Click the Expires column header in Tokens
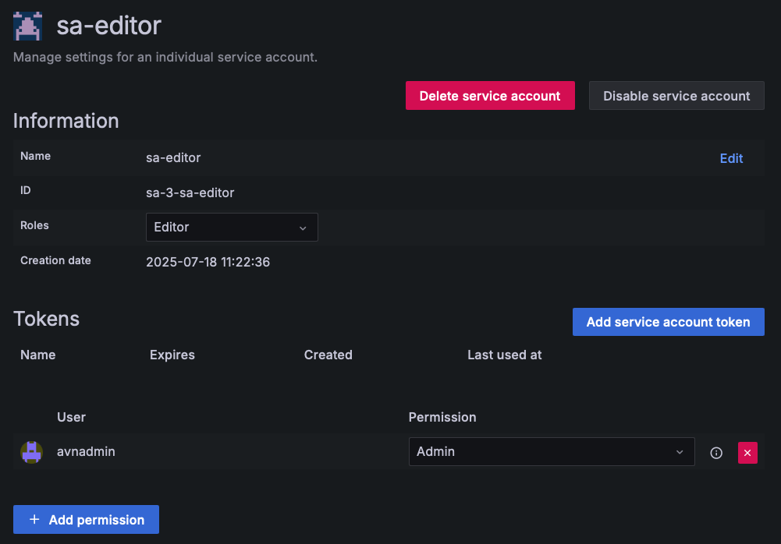The image size is (781, 544). pos(172,355)
